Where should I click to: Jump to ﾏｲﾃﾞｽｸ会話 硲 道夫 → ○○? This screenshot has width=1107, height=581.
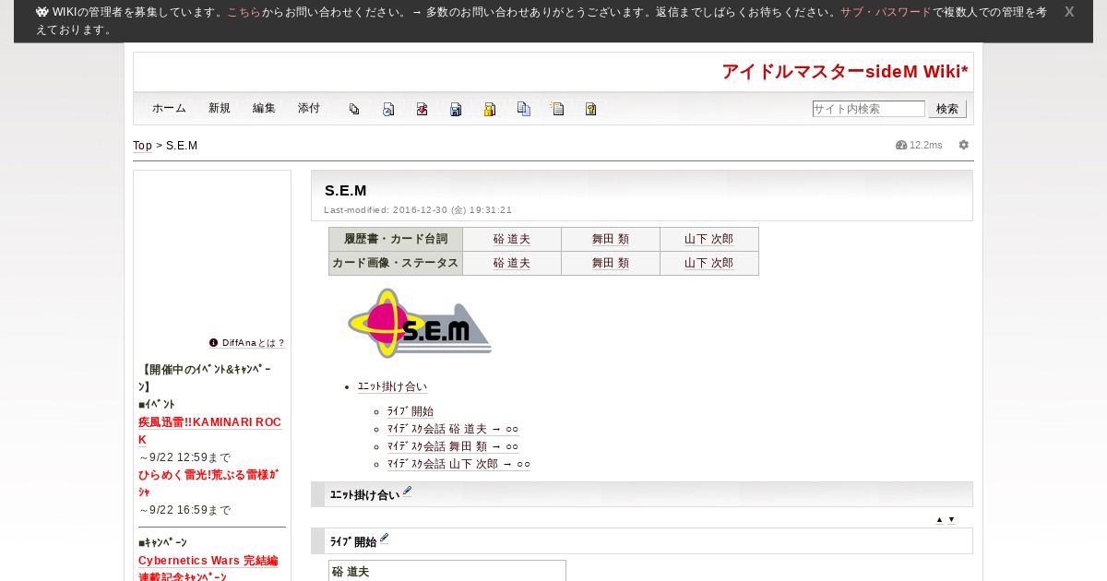pyautogui.click(x=452, y=429)
